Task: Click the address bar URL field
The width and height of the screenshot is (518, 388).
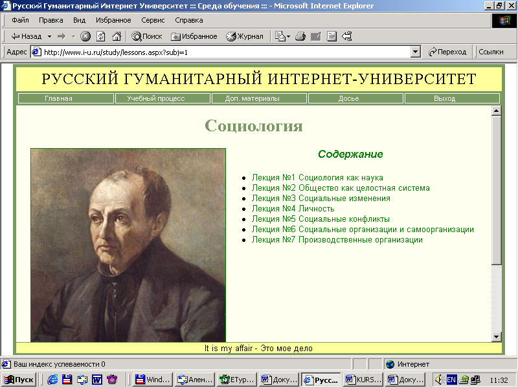Action: click(221, 52)
